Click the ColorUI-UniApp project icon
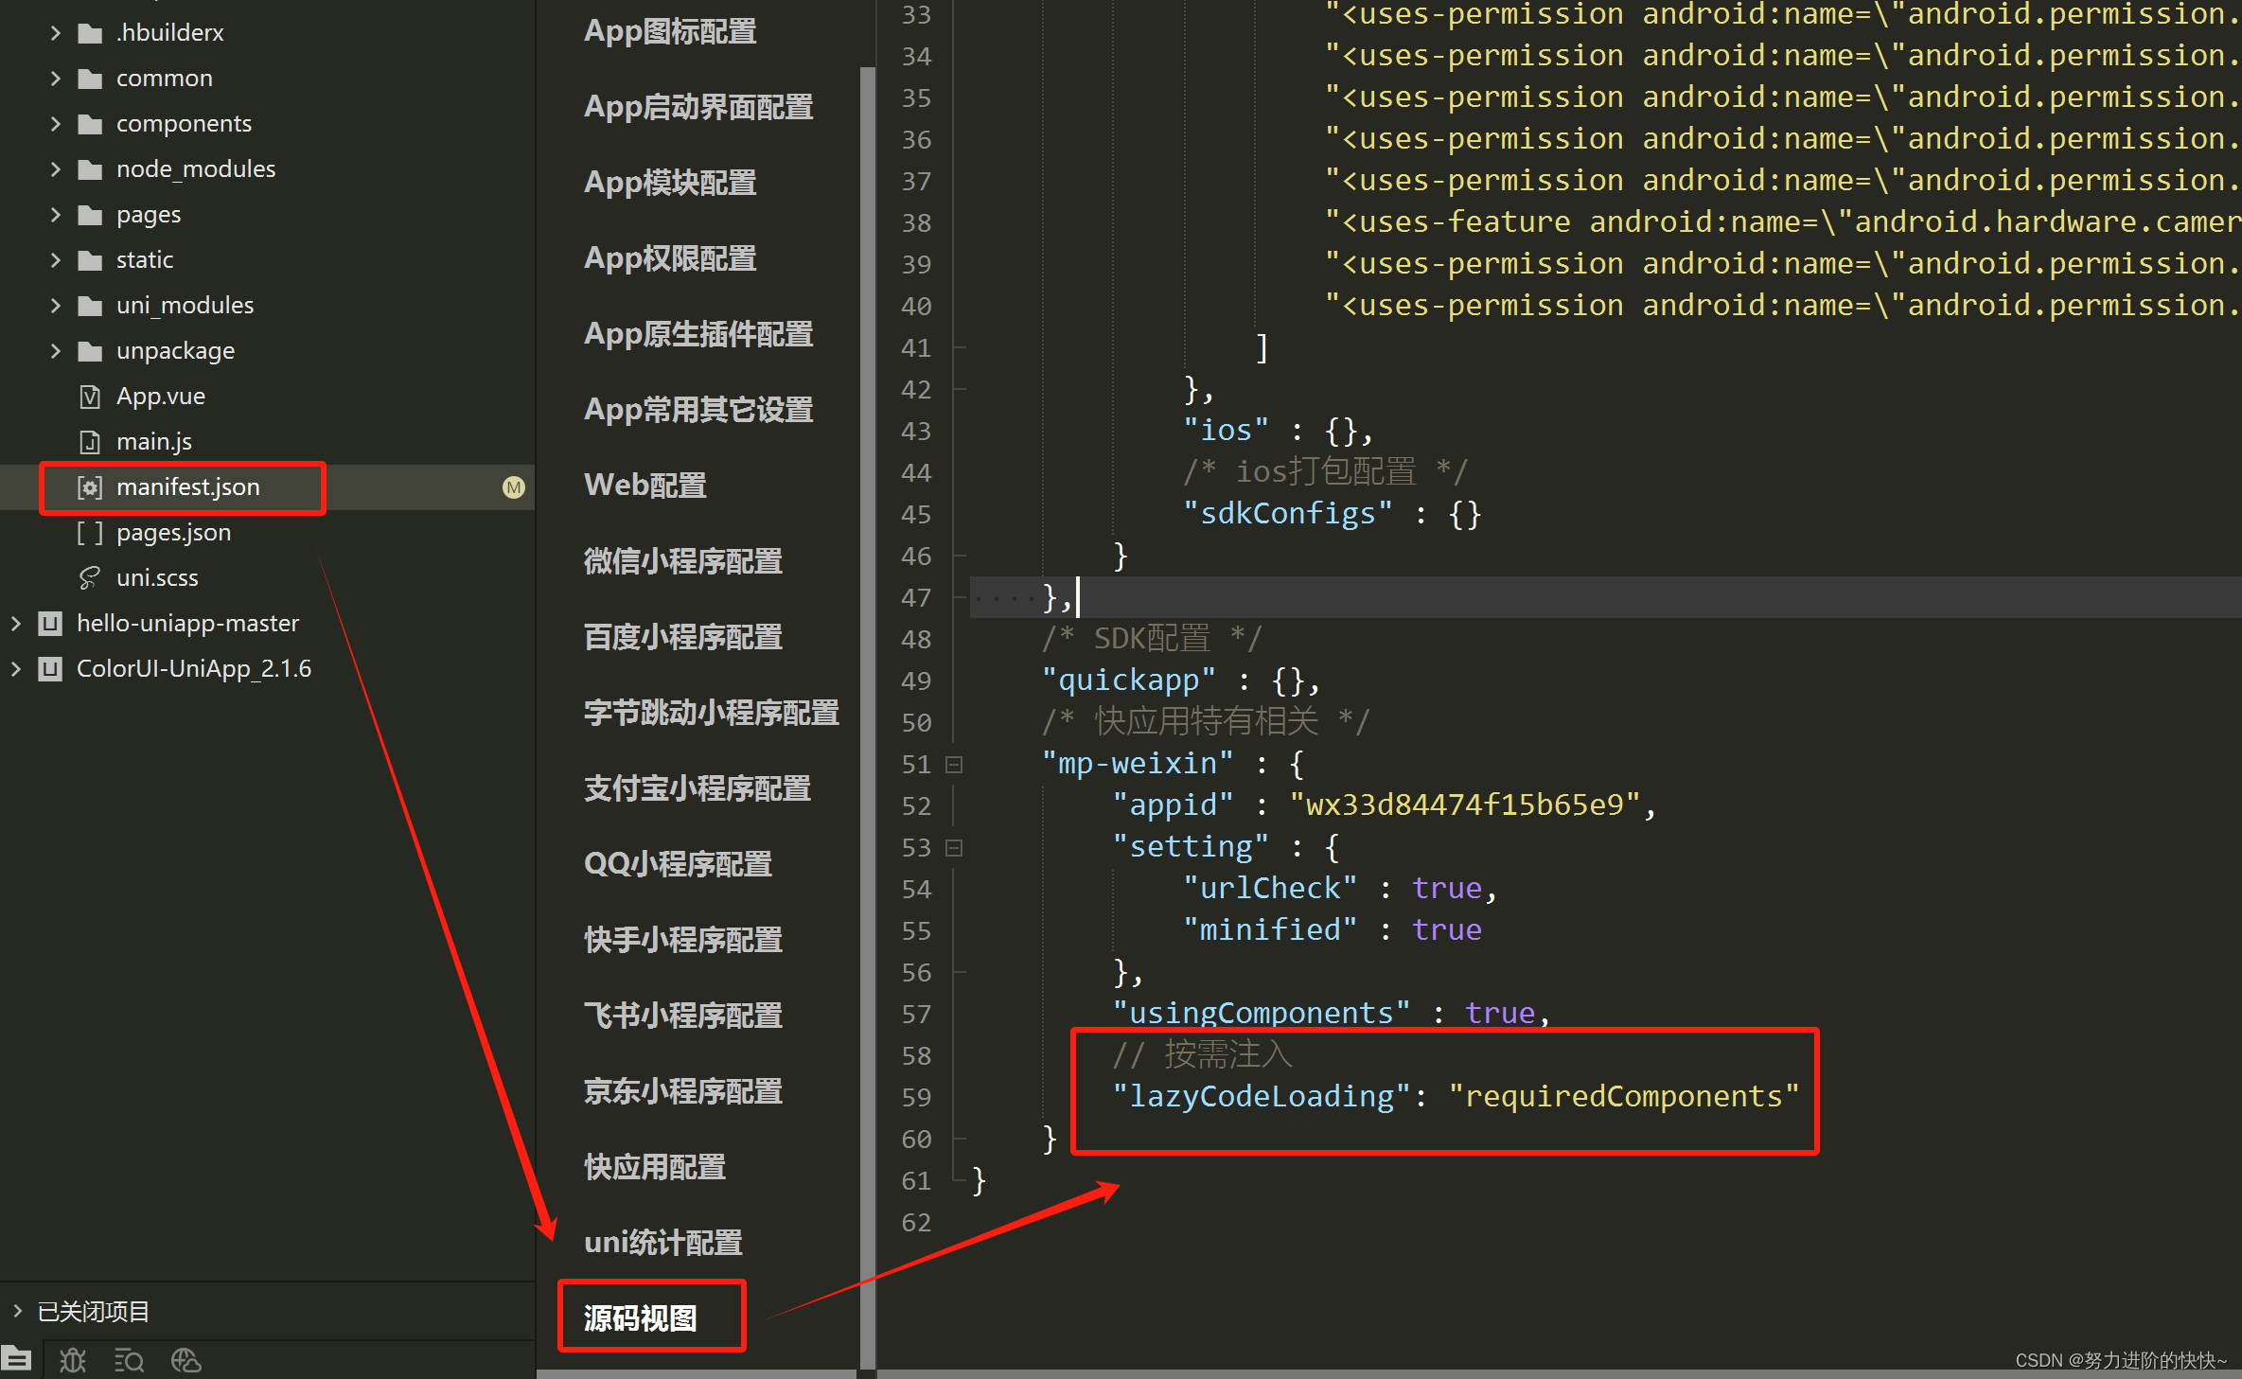Screen dimensions: 2242x1379 click(50, 669)
